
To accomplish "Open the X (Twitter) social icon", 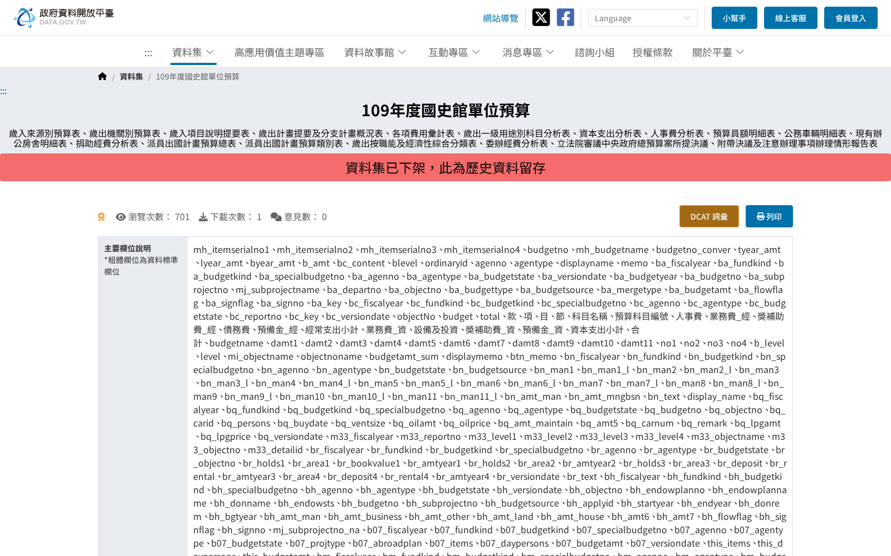I will point(541,17).
